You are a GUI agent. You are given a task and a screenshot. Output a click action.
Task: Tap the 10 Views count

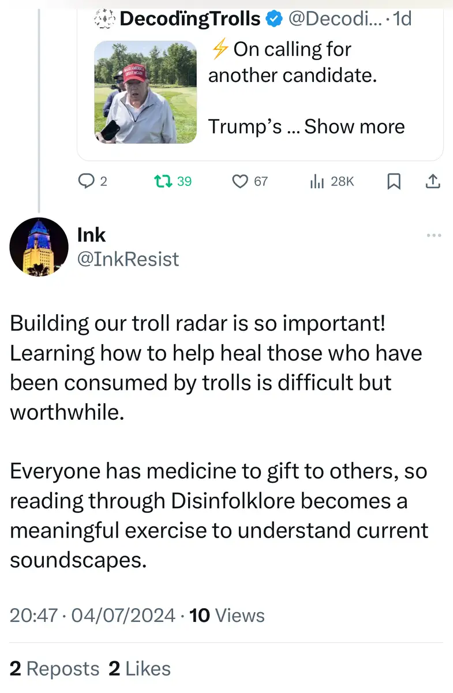pyautogui.click(x=227, y=616)
